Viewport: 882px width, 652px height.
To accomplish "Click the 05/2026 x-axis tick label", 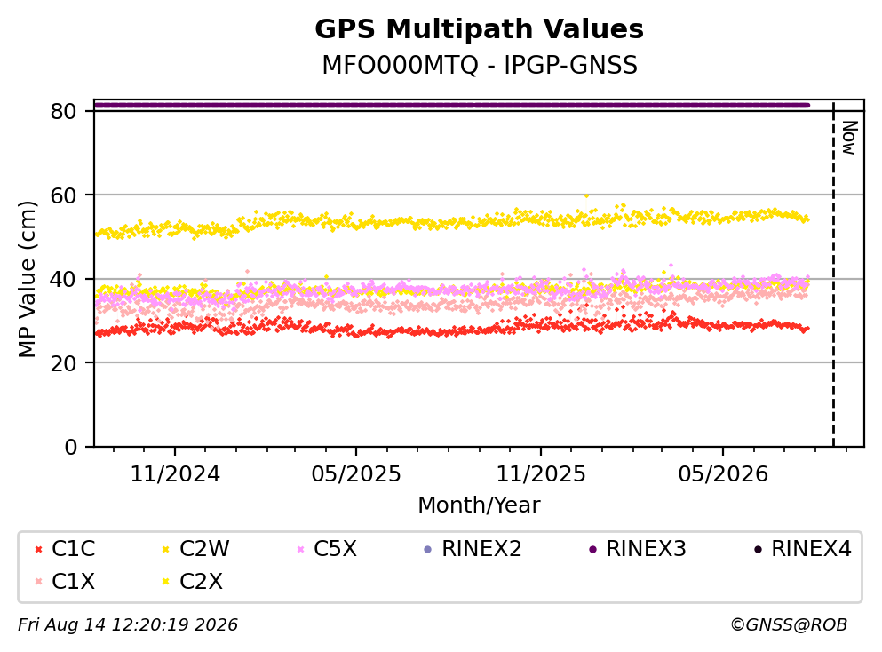I will tap(723, 474).
